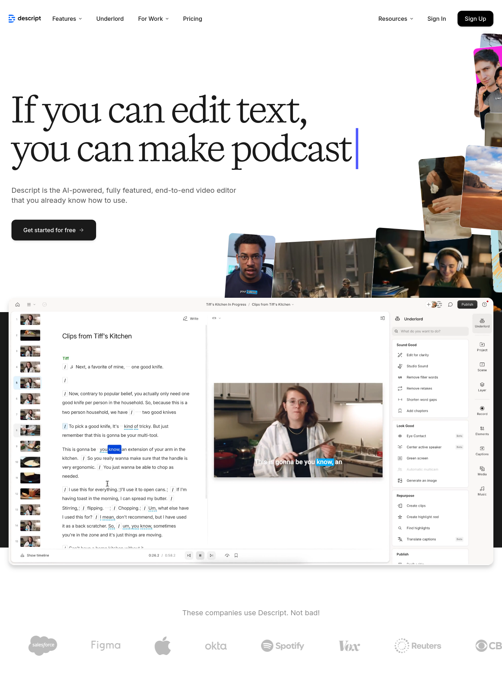Viewport: 502px width, 688px height.
Task: Open the editor hamburger menu
Action: (x=29, y=305)
